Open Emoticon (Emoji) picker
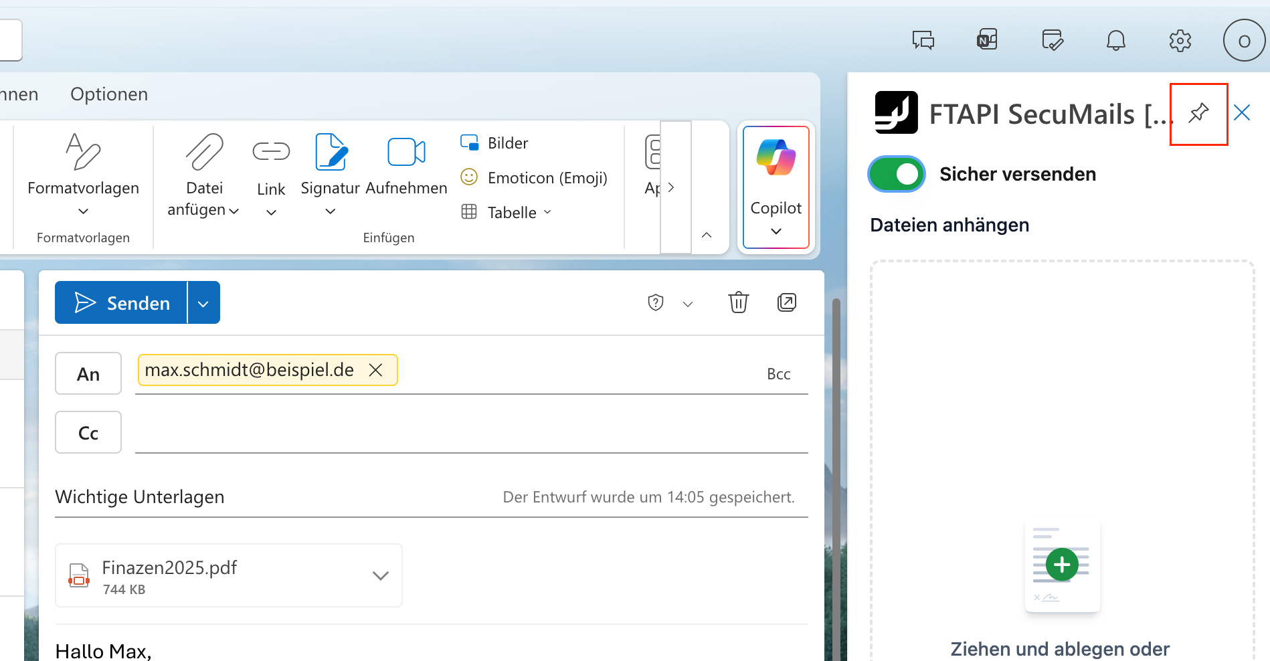 click(x=534, y=177)
